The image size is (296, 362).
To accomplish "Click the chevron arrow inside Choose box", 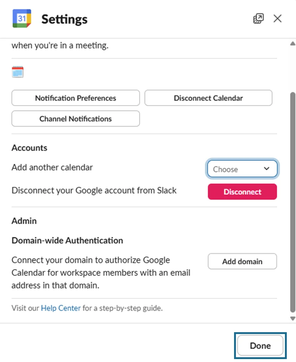I will [267, 169].
